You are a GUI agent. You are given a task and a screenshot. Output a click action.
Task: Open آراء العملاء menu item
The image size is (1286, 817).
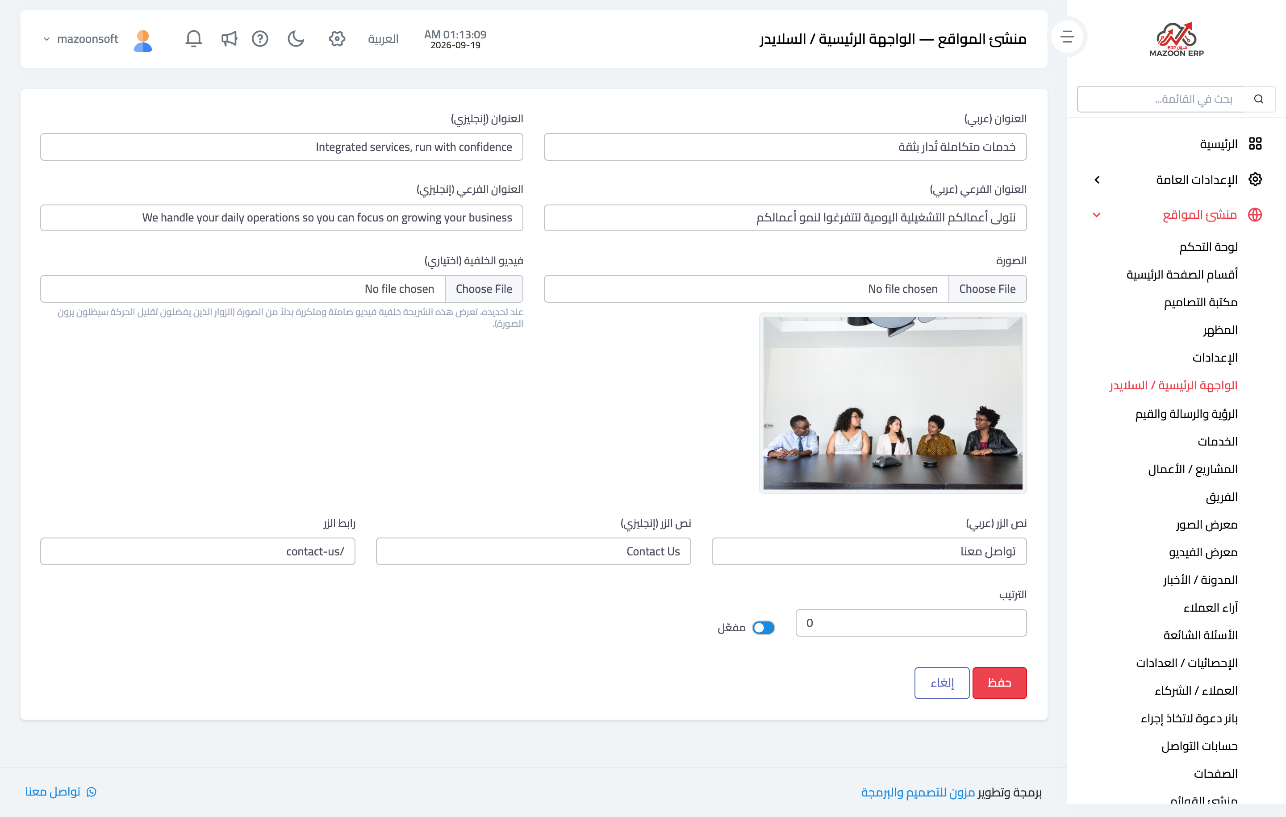pos(1210,608)
